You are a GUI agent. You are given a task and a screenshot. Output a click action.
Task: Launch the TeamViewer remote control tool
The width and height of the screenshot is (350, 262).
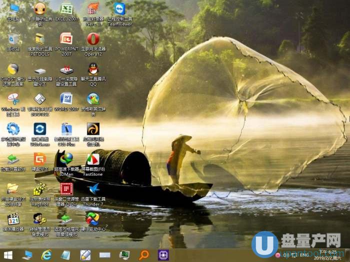coord(120,14)
